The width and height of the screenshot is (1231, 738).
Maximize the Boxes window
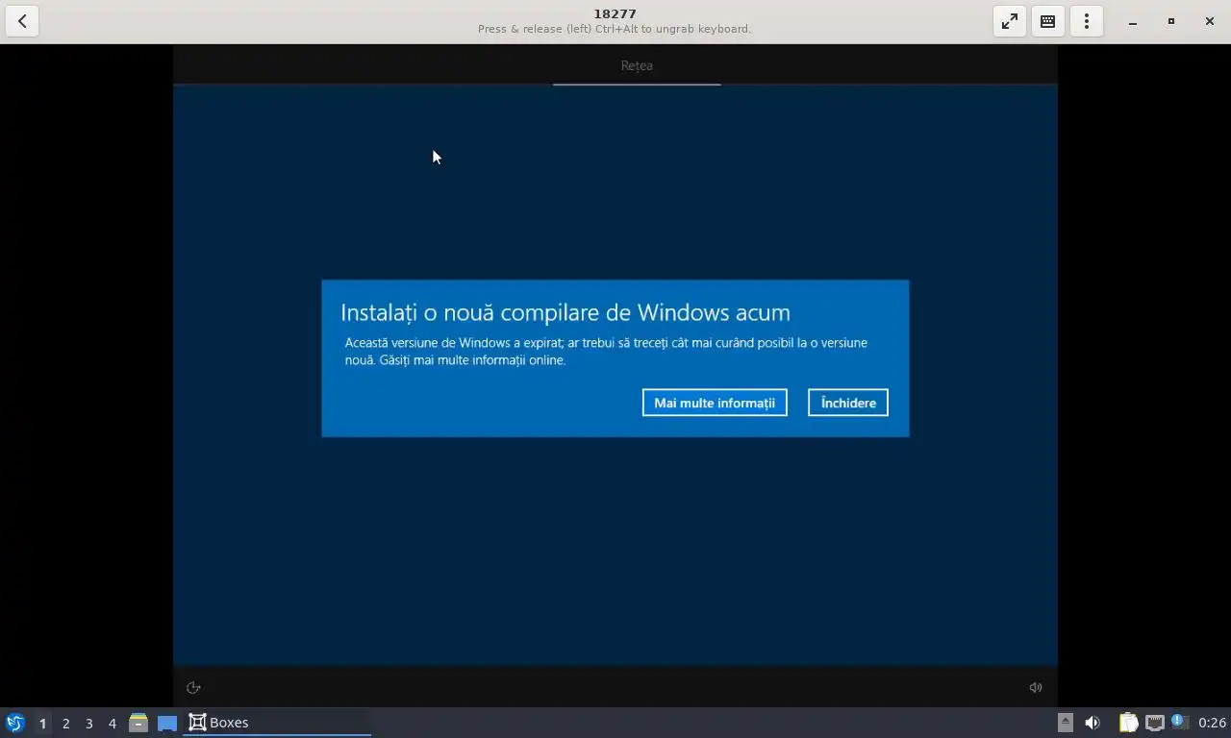pos(1171,21)
